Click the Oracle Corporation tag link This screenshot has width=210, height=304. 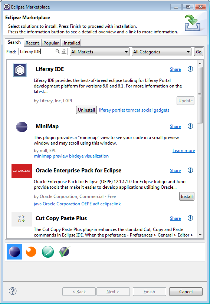point(61,204)
